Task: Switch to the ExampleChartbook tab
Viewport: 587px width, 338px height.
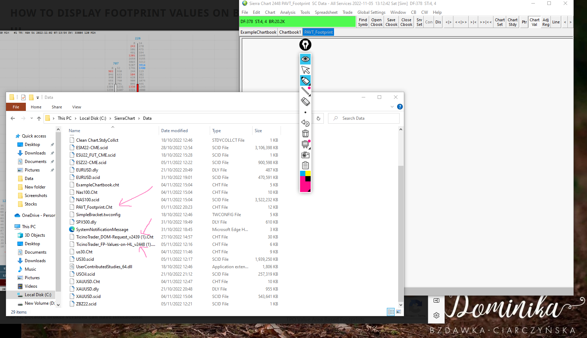Action: pos(259,32)
